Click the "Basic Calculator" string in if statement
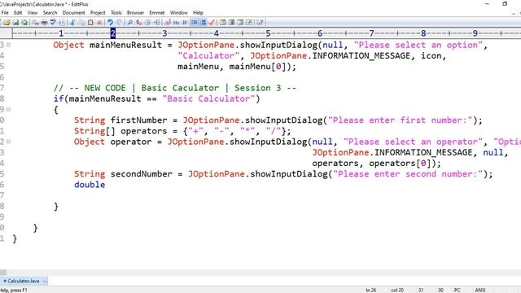The height and width of the screenshot is (293, 521). (x=208, y=98)
